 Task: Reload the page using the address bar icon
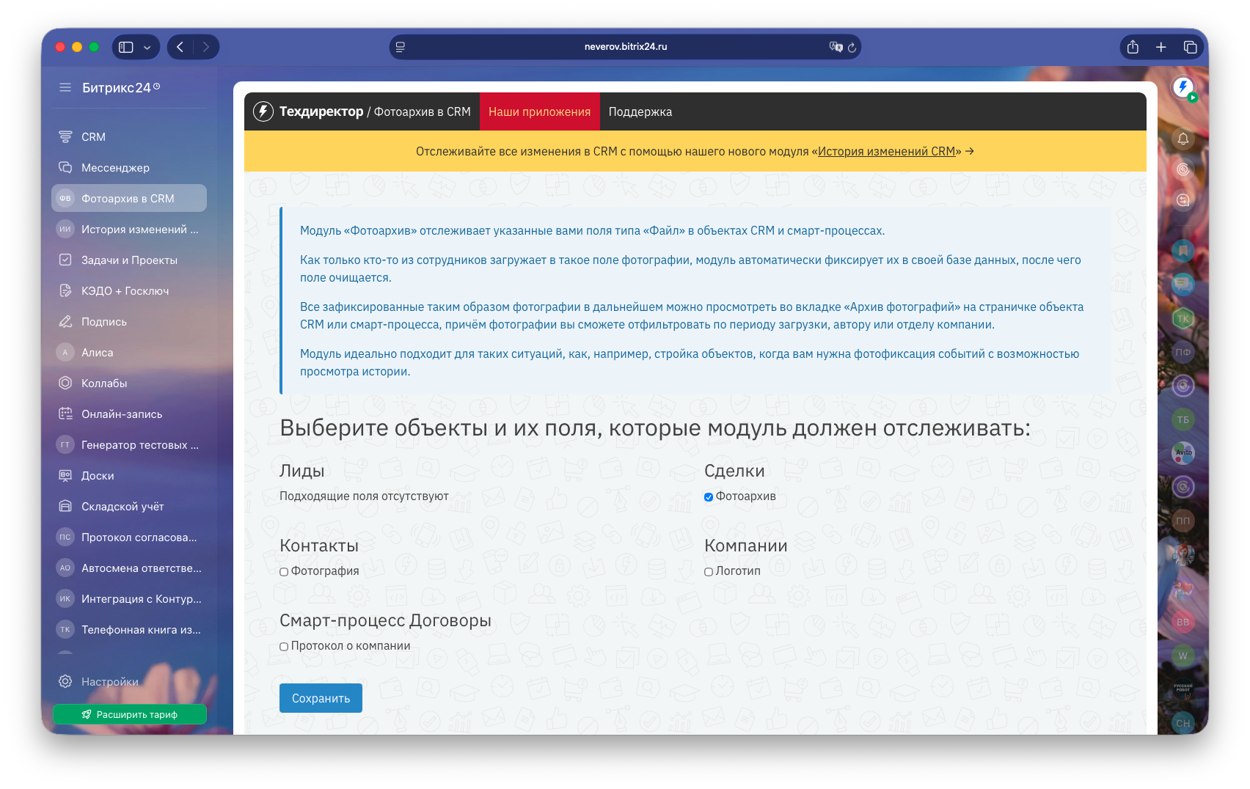tap(852, 47)
